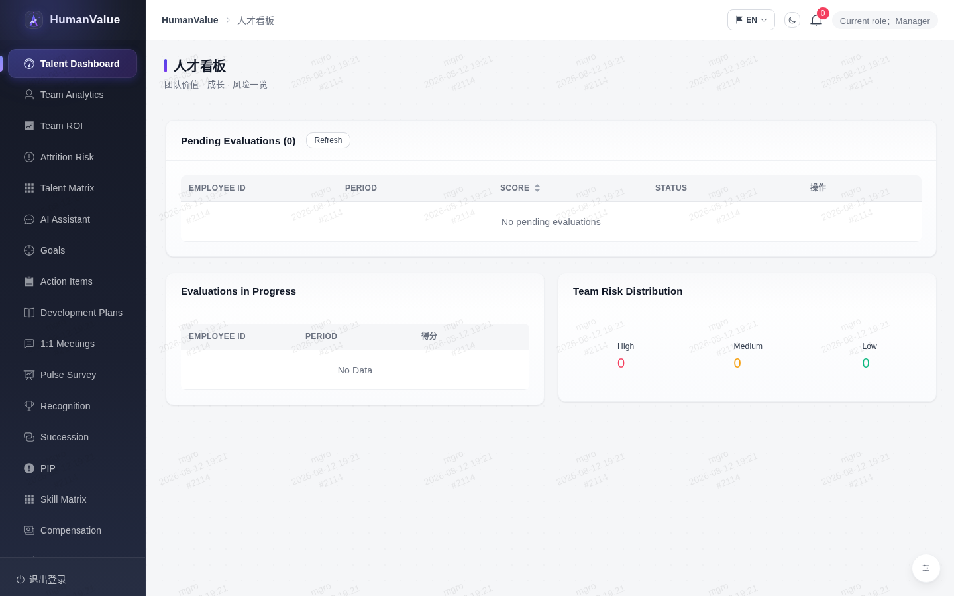Click 人才看板 breadcrumb item
Screen dimensions: 954x596
(x=256, y=21)
